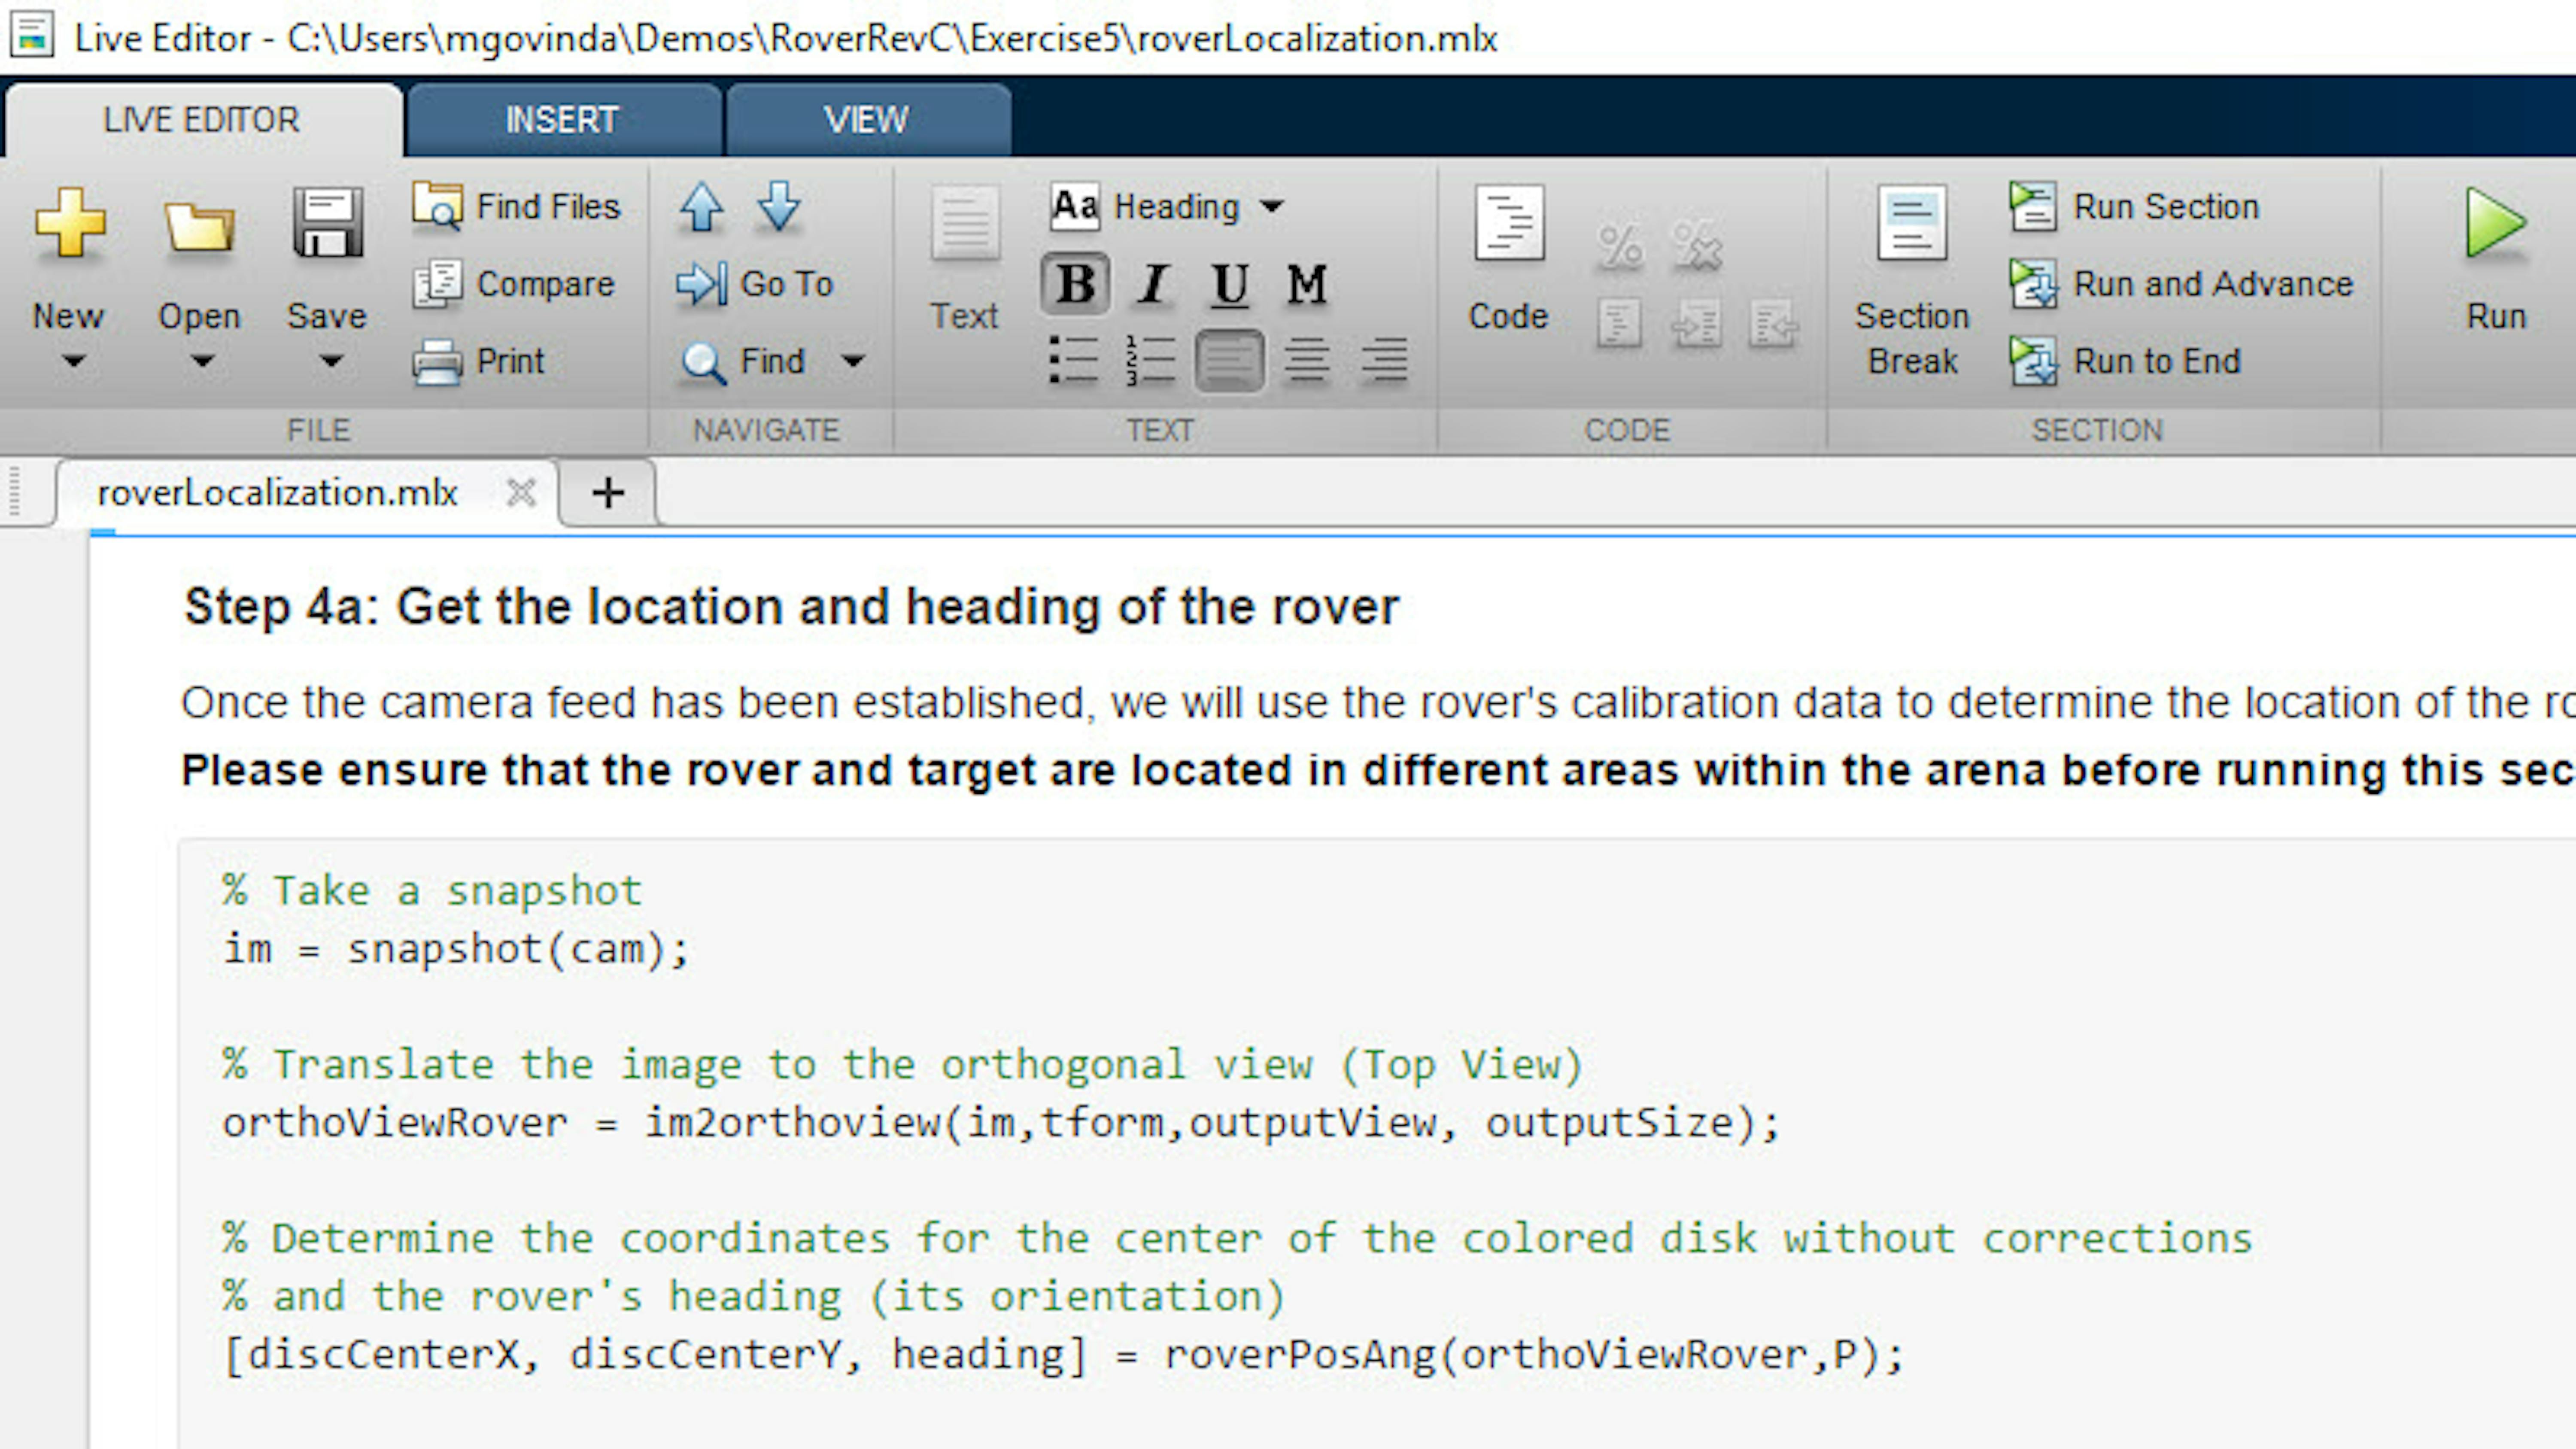
Task: Click the Find Files icon
Action: click(437, 206)
